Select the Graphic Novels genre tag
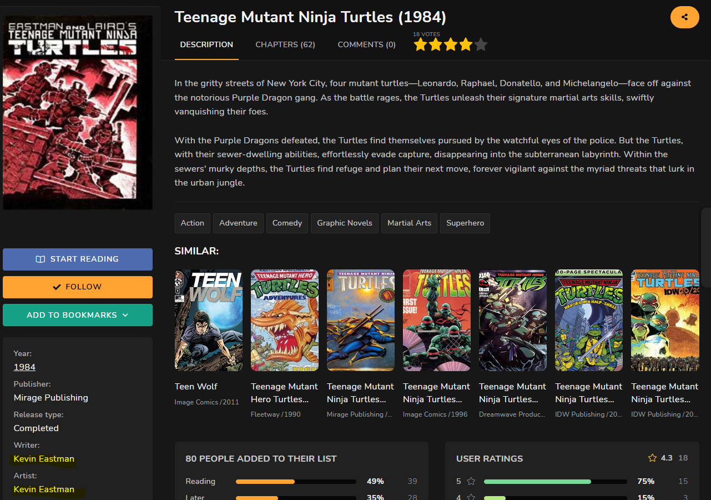This screenshot has height=500, width=711. (345, 223)
